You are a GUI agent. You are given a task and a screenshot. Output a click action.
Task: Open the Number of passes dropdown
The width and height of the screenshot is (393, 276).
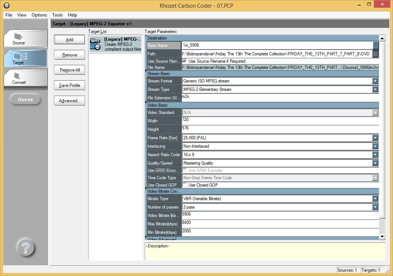click(375, 207)
